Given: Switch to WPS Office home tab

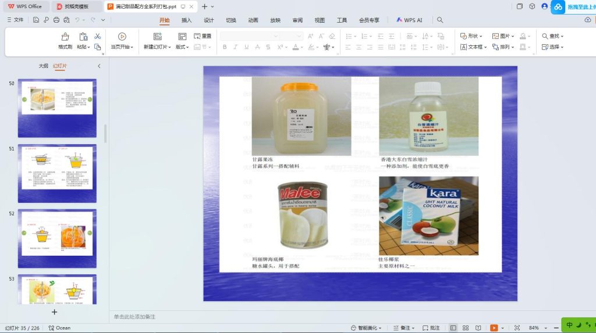Looking at the screenshot, I should (25, 6).
